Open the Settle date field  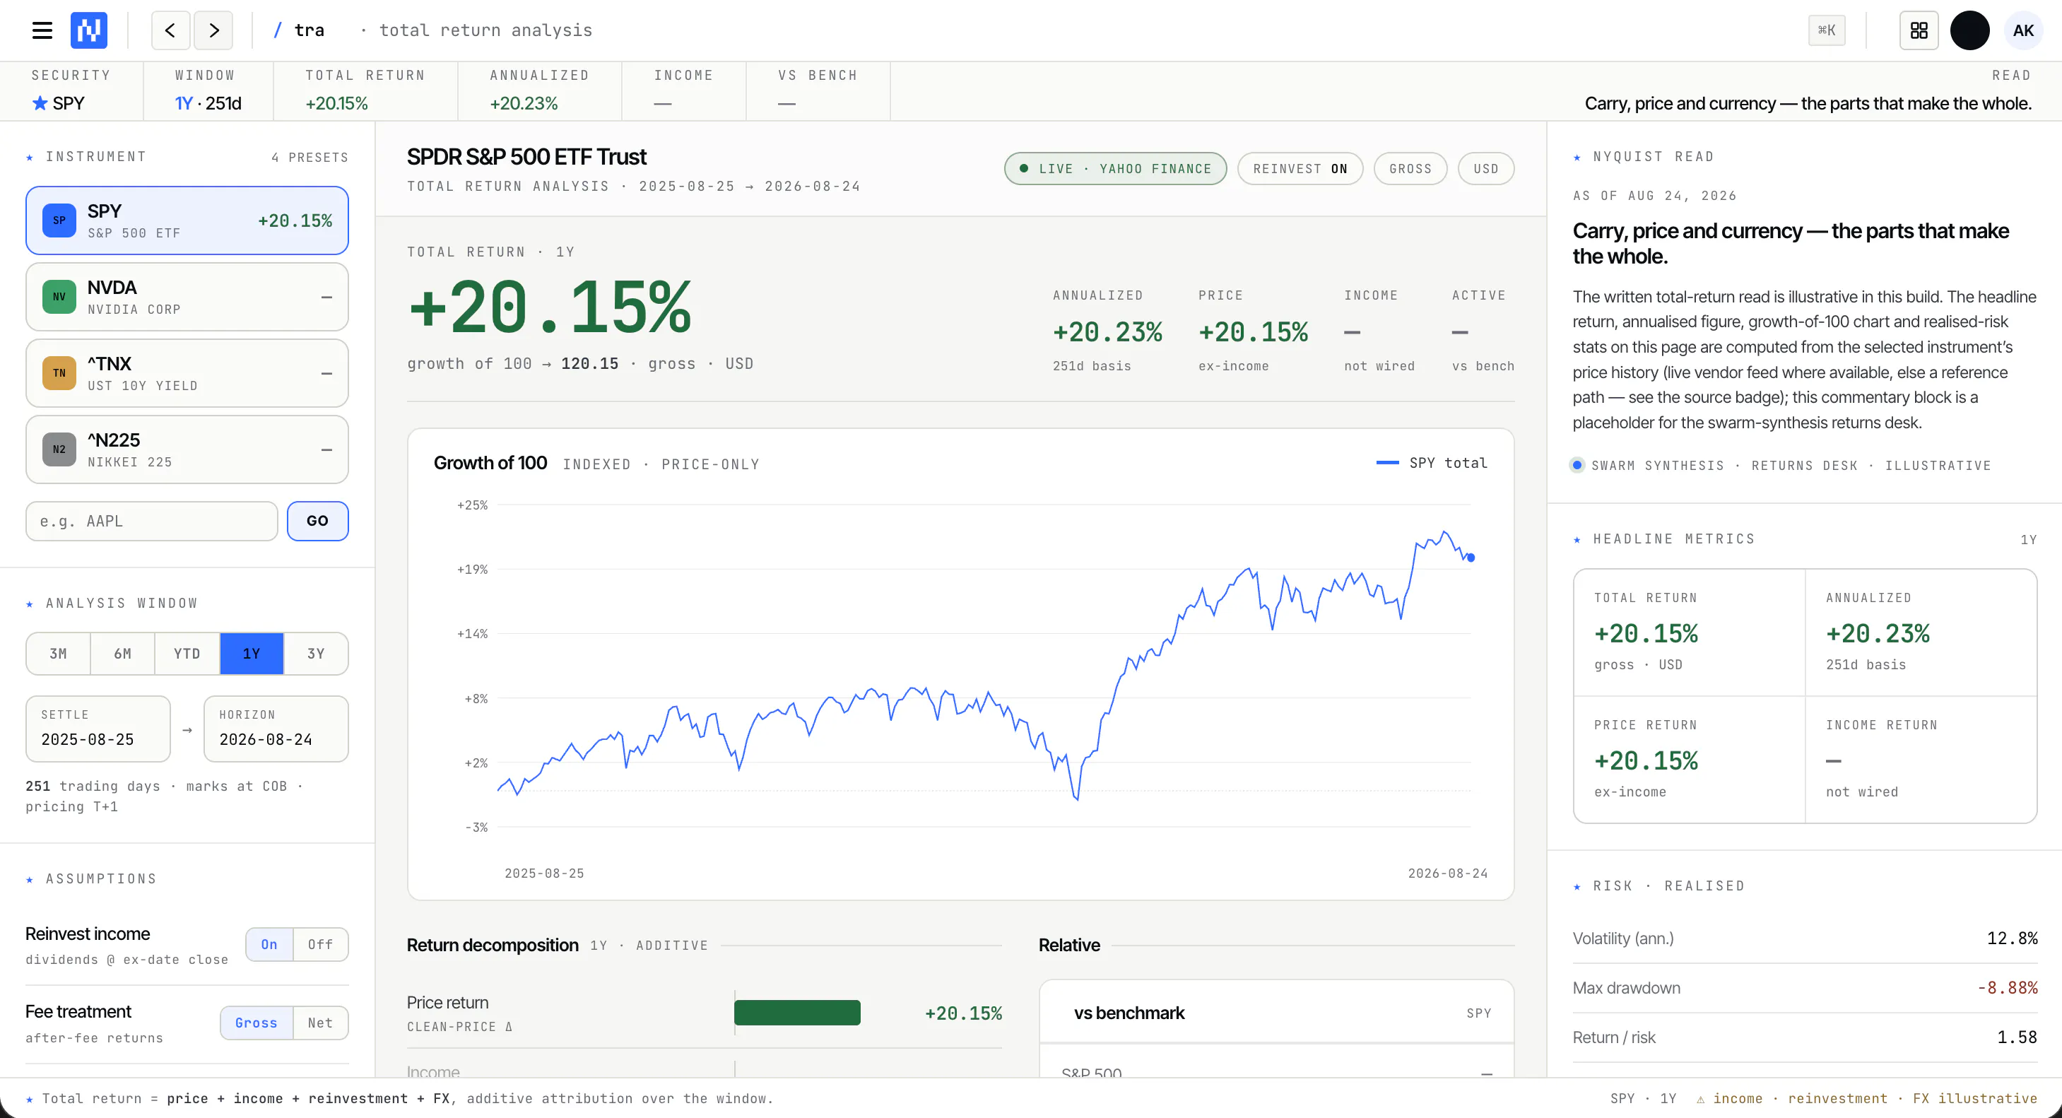click(x=98, y=729)
